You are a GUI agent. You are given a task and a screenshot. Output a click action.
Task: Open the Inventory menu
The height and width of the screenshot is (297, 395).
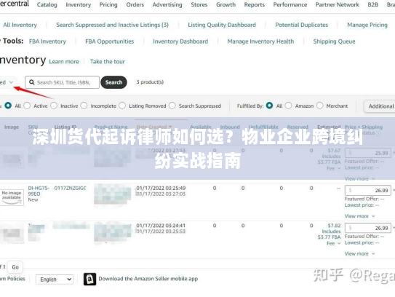79,5
